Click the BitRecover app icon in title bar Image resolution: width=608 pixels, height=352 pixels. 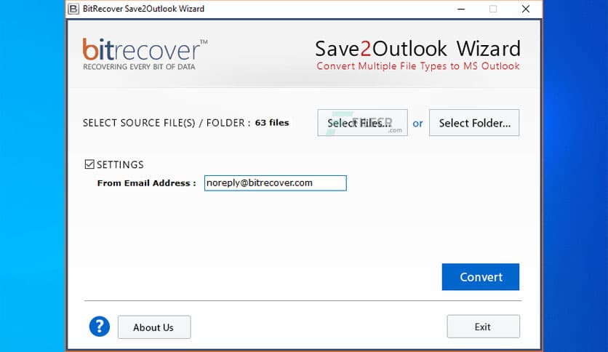(73, 9)
